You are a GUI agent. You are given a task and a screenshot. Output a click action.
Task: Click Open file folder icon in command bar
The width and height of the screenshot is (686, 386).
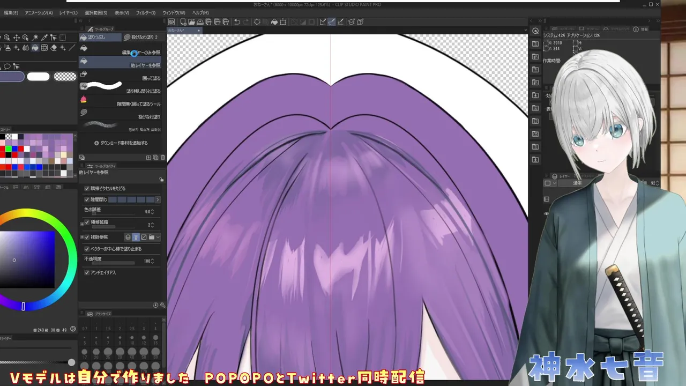click(x=191, y=22)
